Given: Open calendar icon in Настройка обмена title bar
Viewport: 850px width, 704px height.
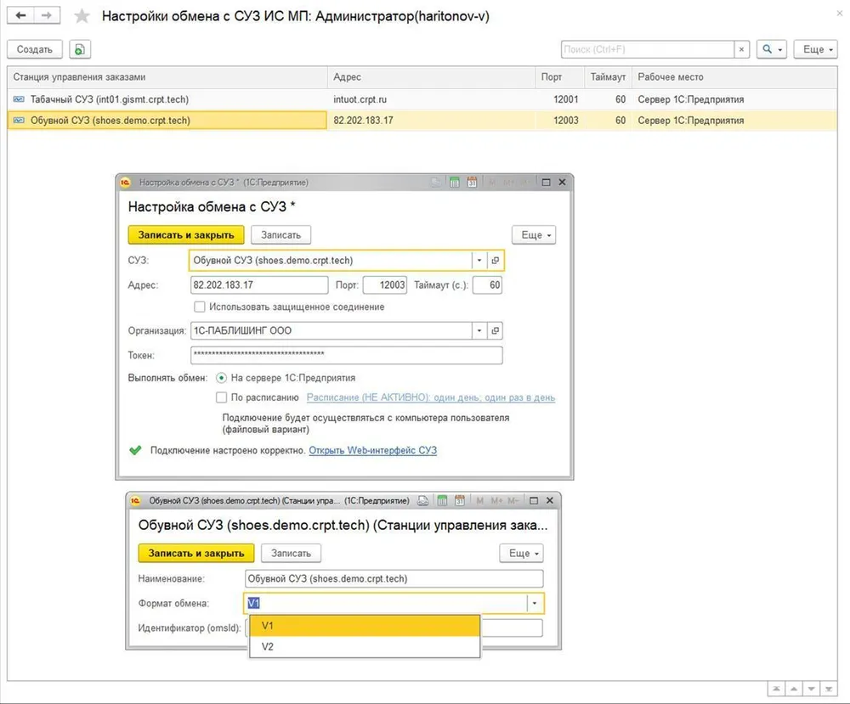Looking at the screenshot, I should [472, 183].
